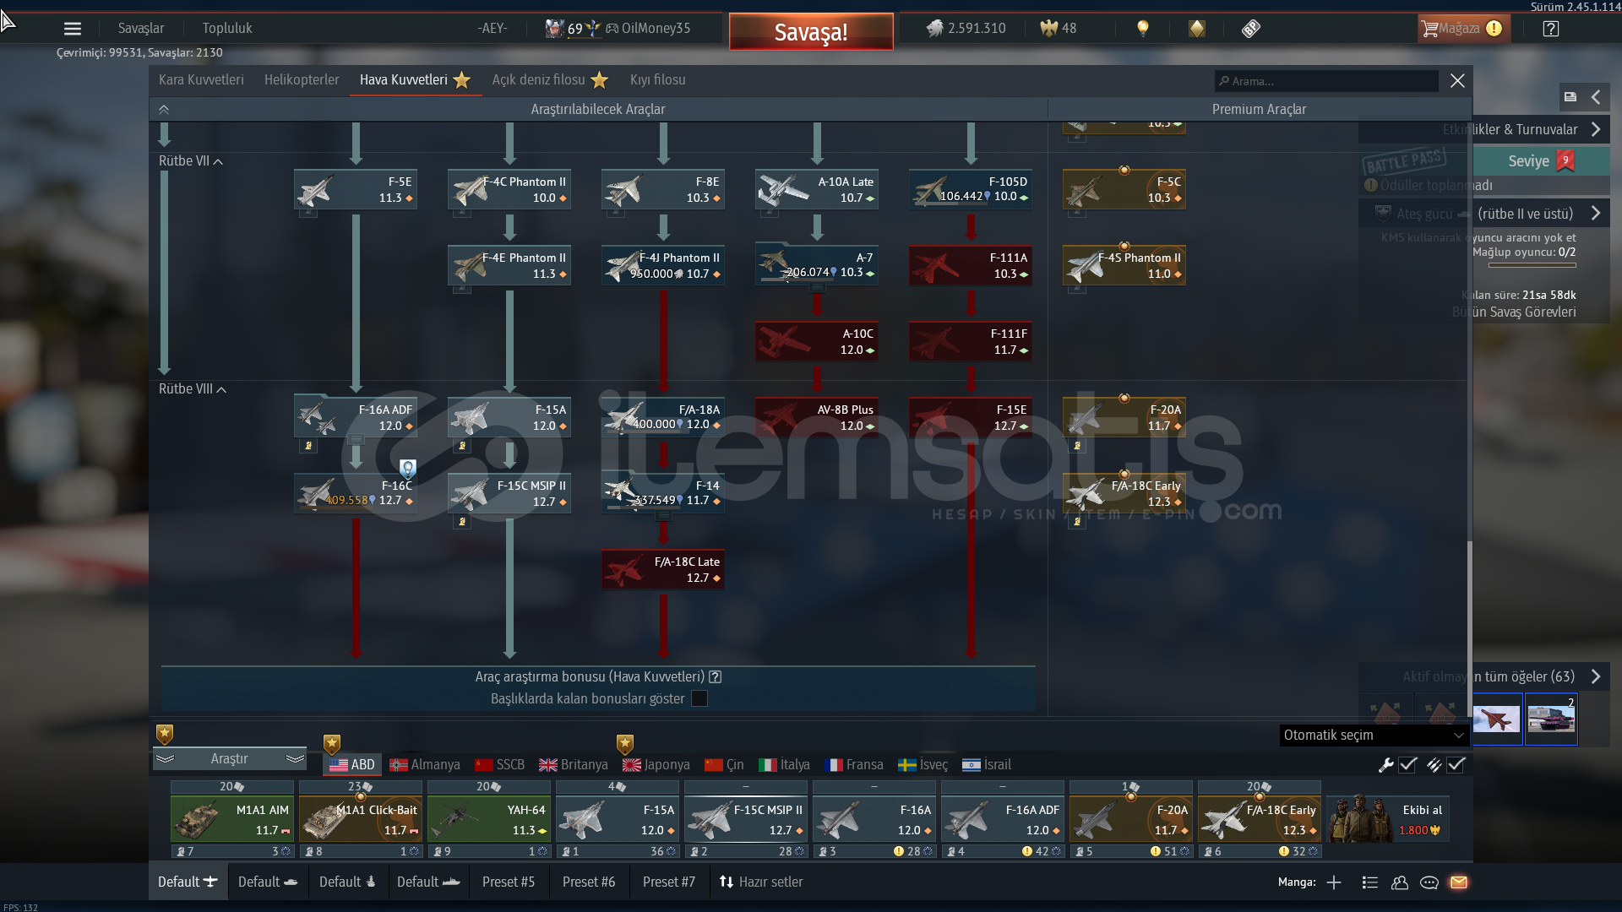
Task: Open the squad list icon
Action: 1370,882
